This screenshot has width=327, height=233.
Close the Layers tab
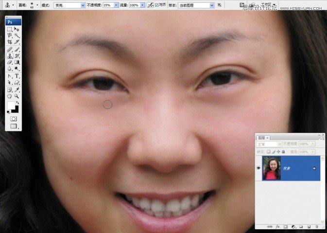[x=267, y=138]
